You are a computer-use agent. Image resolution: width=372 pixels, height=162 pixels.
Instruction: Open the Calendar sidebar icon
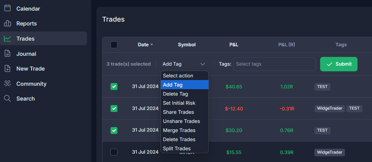[8, 8]
